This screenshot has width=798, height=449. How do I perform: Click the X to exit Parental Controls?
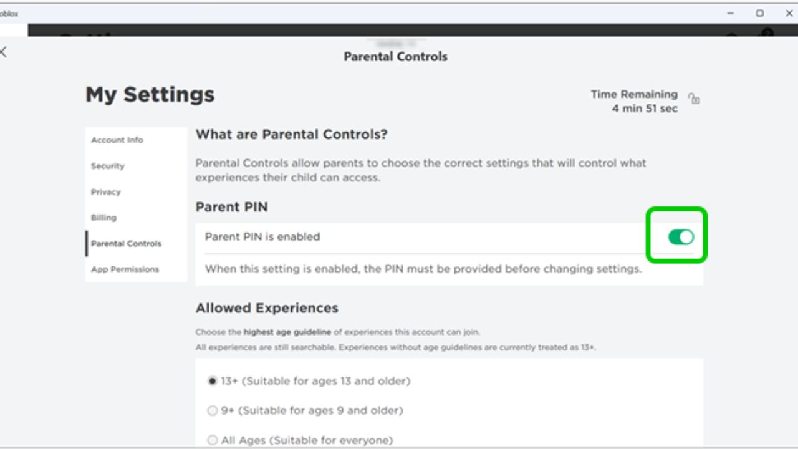click(2, 52)
